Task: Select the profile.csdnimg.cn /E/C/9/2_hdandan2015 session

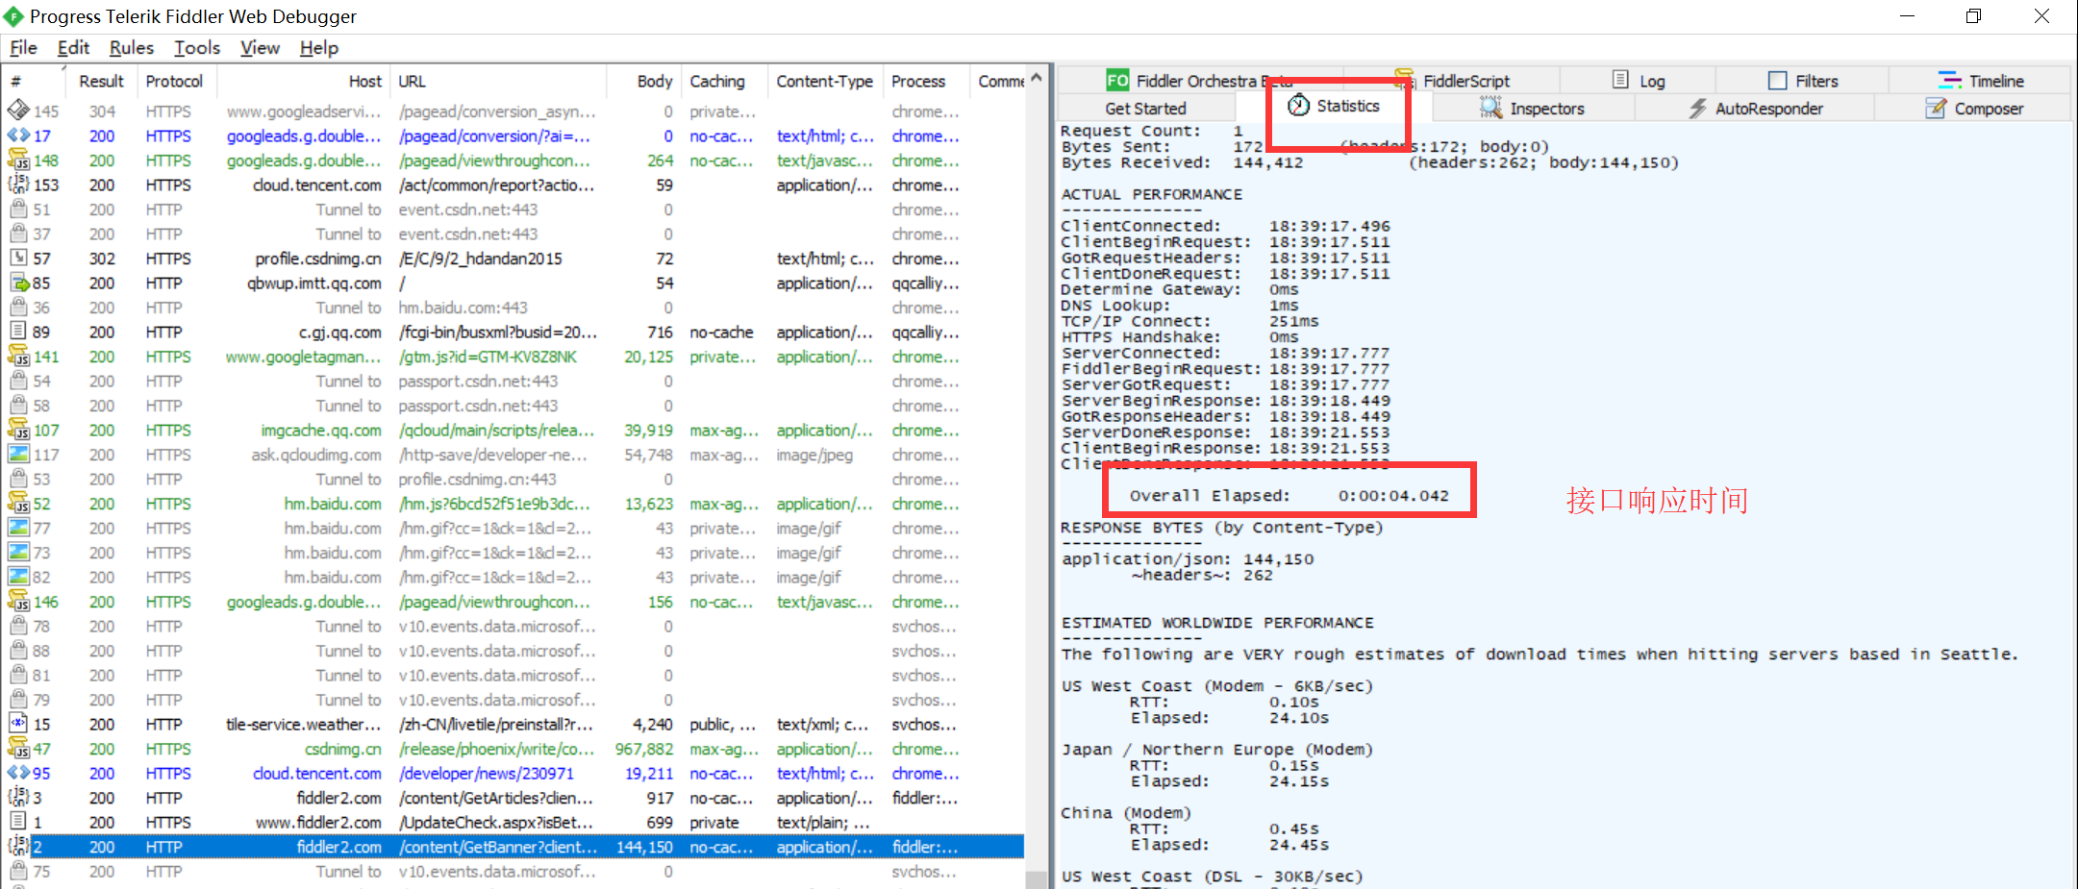Action: 513,259
